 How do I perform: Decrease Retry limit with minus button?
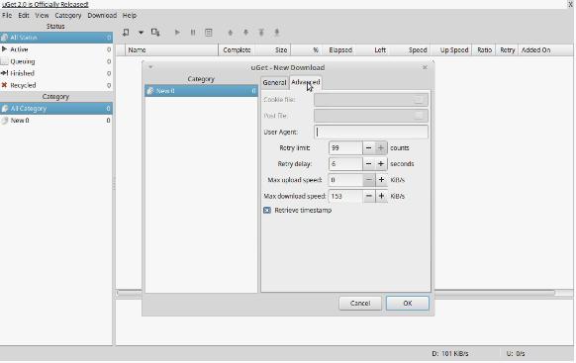point(368,148)
